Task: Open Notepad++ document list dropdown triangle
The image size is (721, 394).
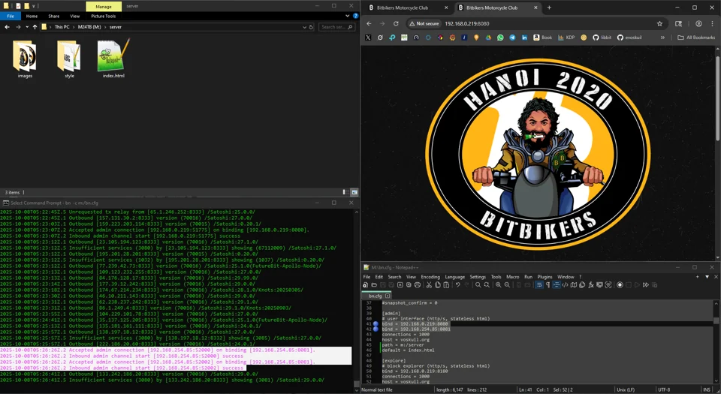Action: click(x=707, y=277)
